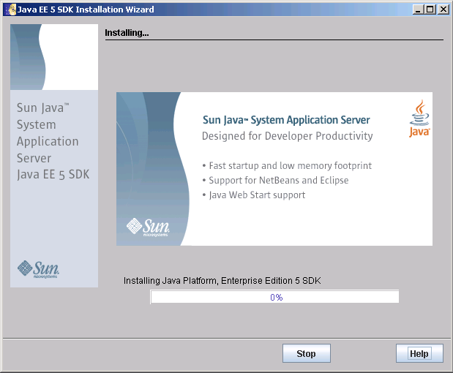This screenshot has width=453, height=373.
Task: Click the Sun Microsystems logo in the banner
Action: coord(148,227)
